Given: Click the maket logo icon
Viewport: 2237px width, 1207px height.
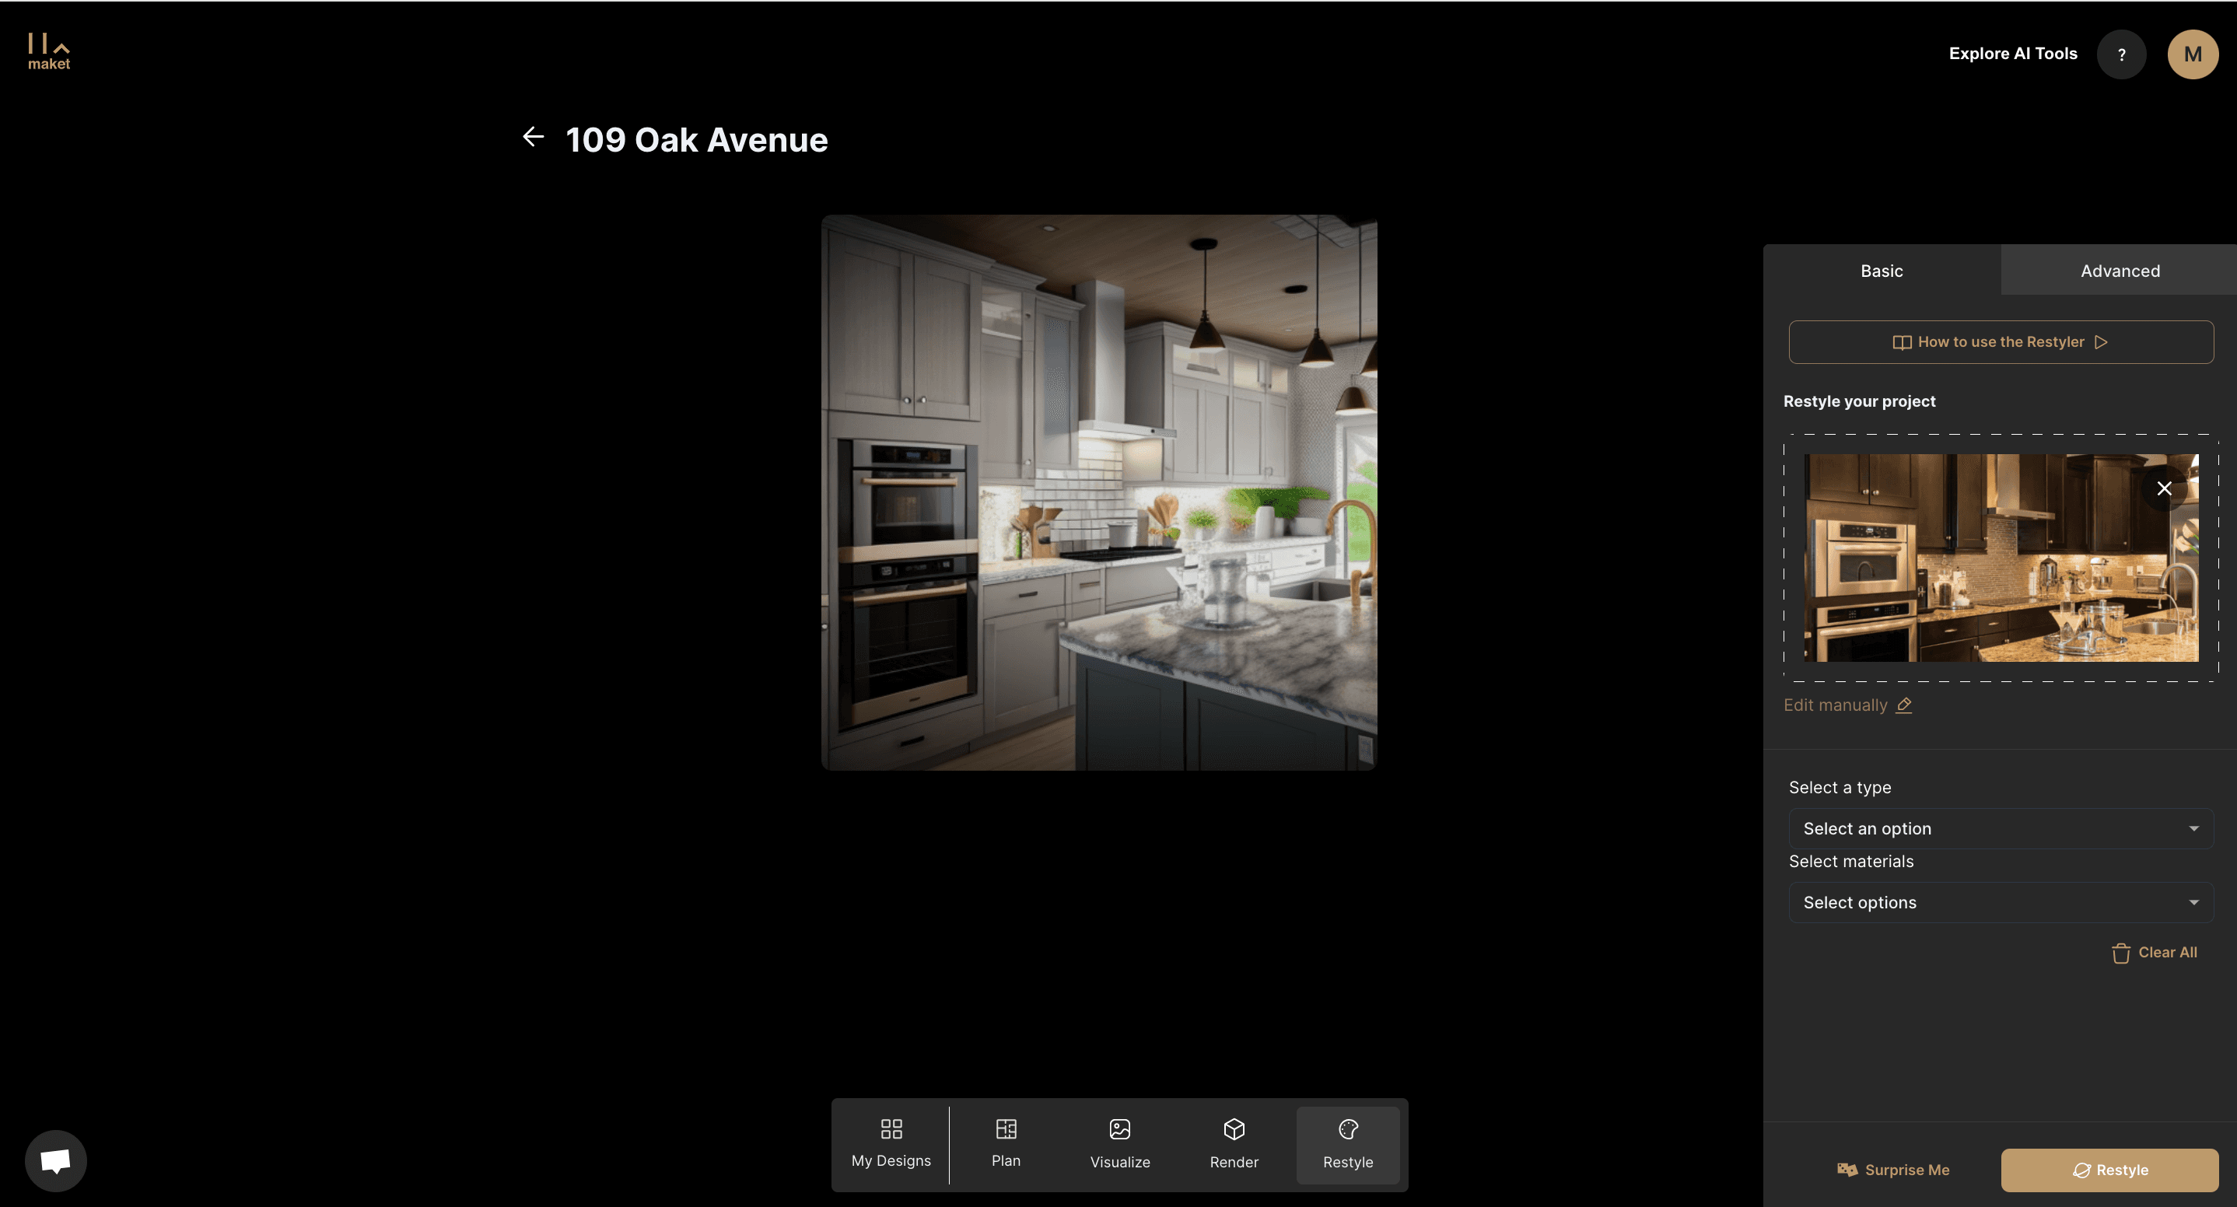Looking at the screenshot, I should [x=49, y=51].
